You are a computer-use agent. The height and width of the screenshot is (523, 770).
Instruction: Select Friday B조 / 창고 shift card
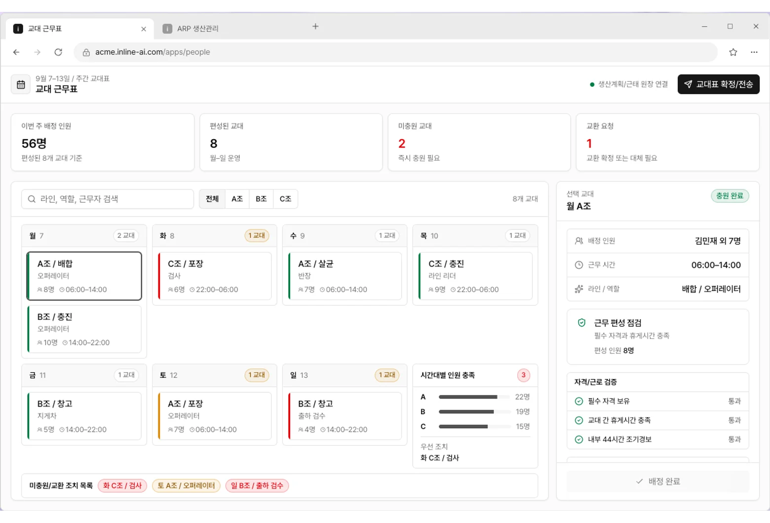click(84, 416)
